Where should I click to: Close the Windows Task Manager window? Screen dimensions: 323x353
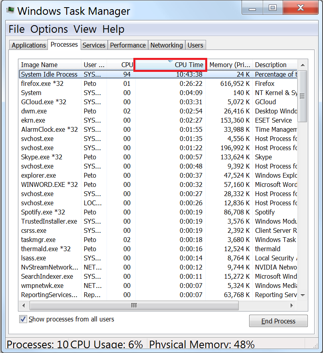[301, 8]
